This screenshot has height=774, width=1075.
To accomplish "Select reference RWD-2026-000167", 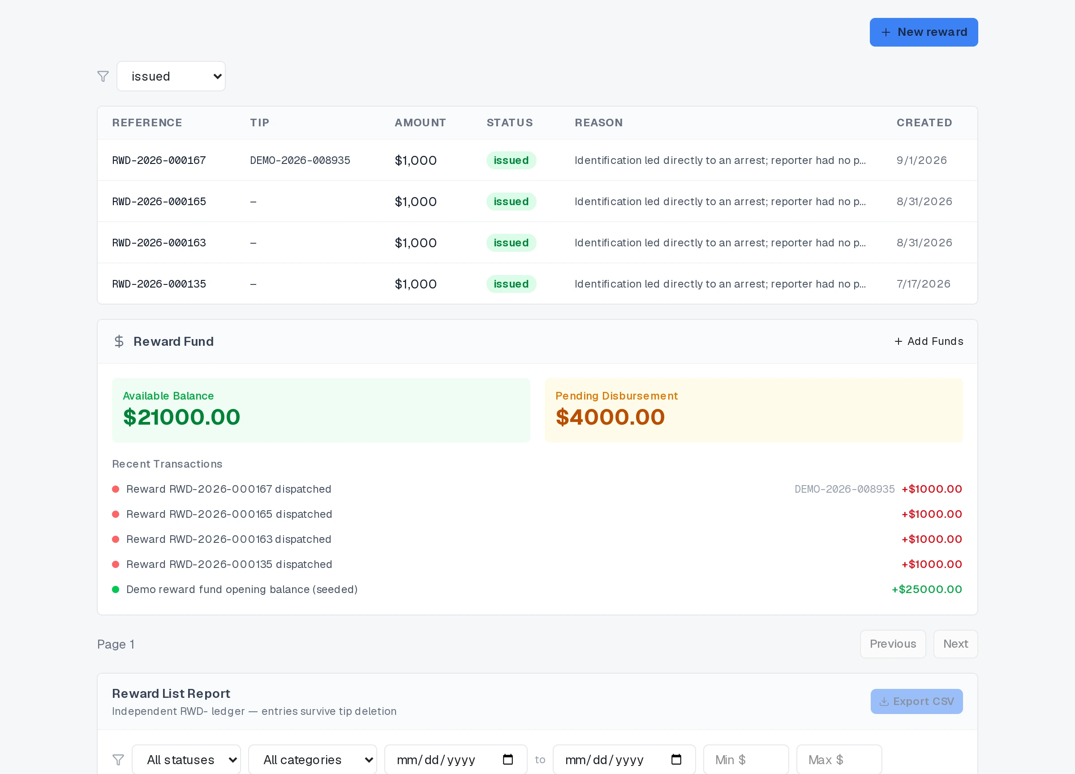I will tap(159, 160).
